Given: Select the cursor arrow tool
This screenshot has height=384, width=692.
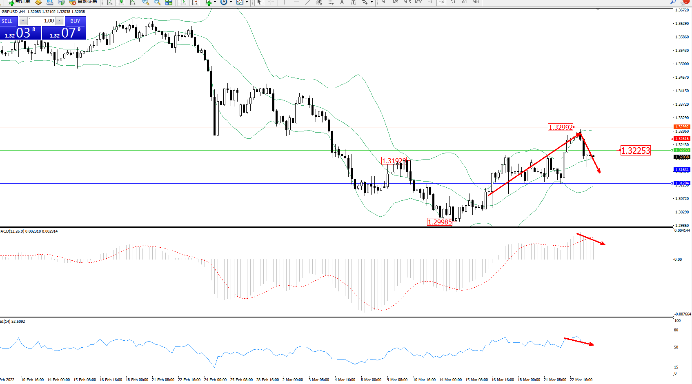Looking at the screenshot, I should (x=259, y=2).
